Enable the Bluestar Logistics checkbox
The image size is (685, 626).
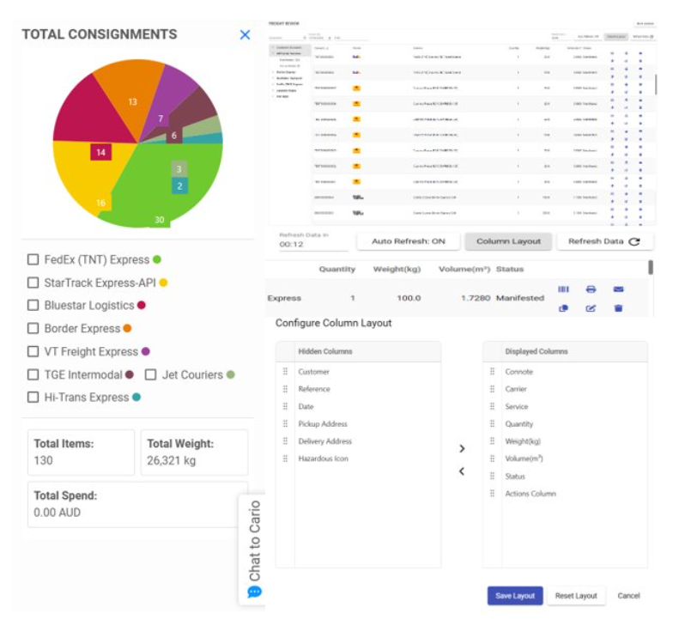tap(33, 306)
